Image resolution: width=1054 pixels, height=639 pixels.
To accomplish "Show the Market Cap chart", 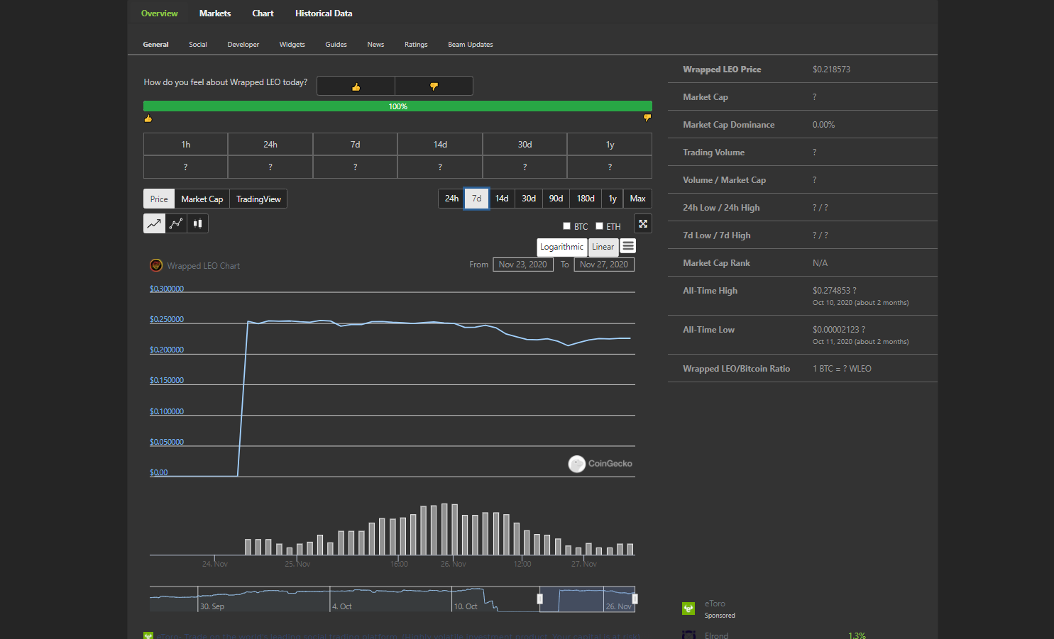I will [x=202, y=199].
